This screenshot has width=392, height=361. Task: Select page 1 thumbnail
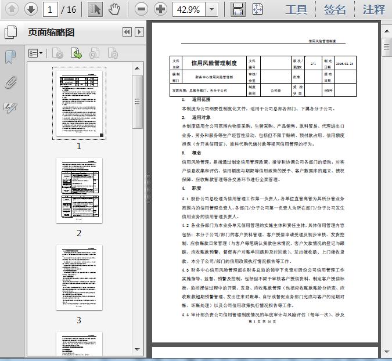tap(79, 103)
